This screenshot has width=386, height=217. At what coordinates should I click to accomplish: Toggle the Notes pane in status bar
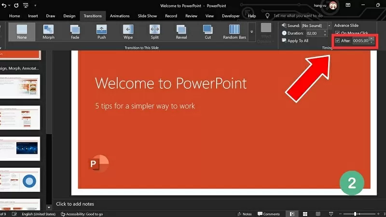(244, 214)
